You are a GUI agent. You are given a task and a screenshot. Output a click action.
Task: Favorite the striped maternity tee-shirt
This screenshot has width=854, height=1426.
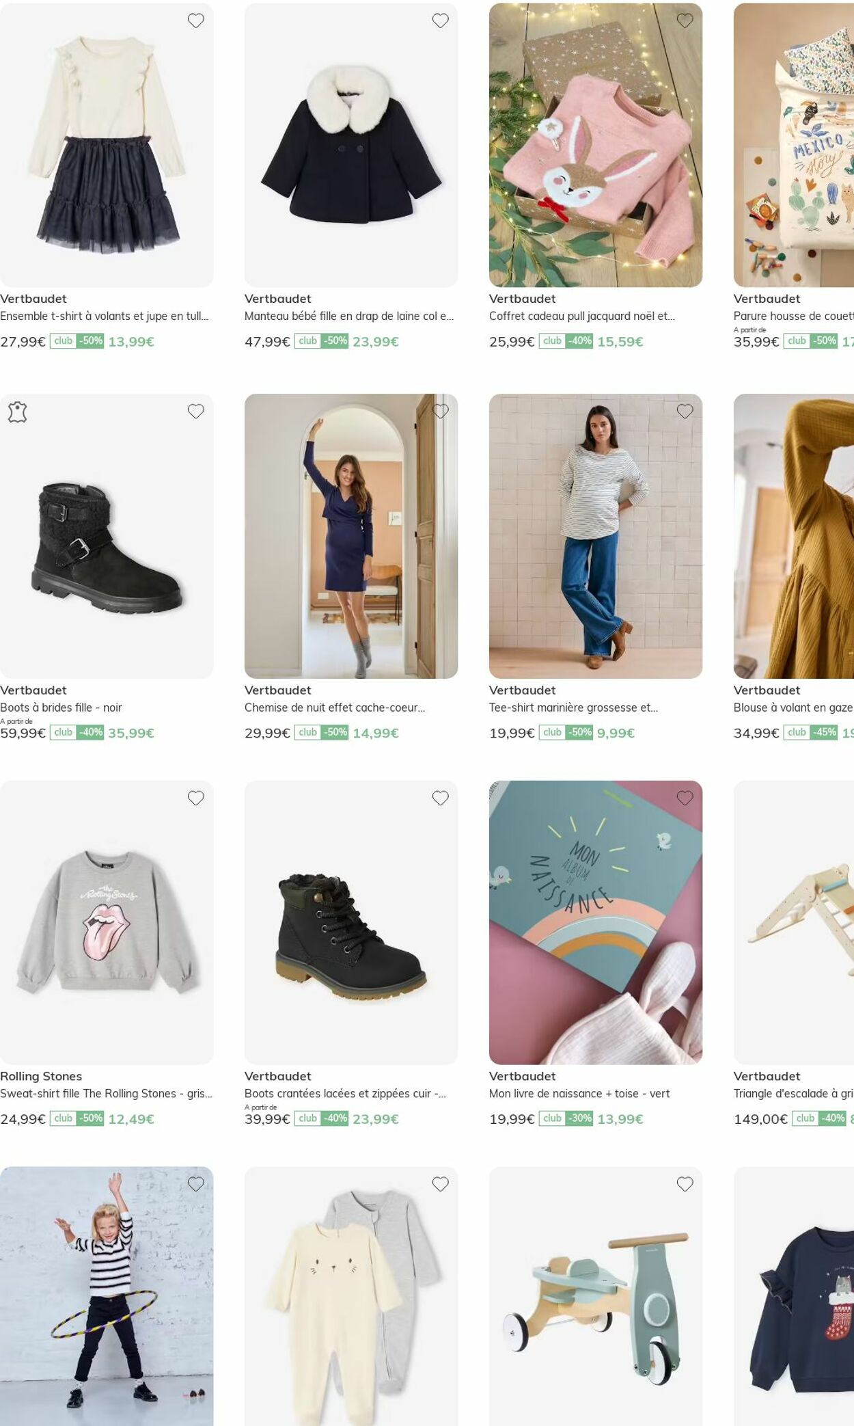(685, 411)
